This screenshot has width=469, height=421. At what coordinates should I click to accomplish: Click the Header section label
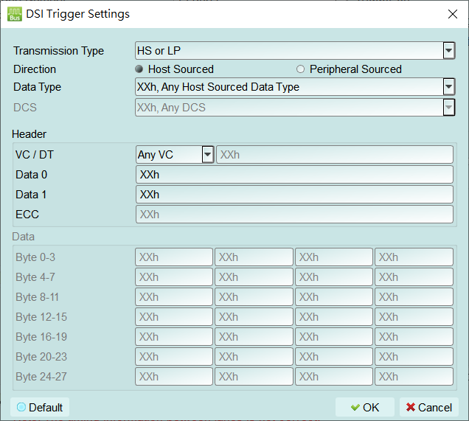pyautogui.click(x=29, y=134)
